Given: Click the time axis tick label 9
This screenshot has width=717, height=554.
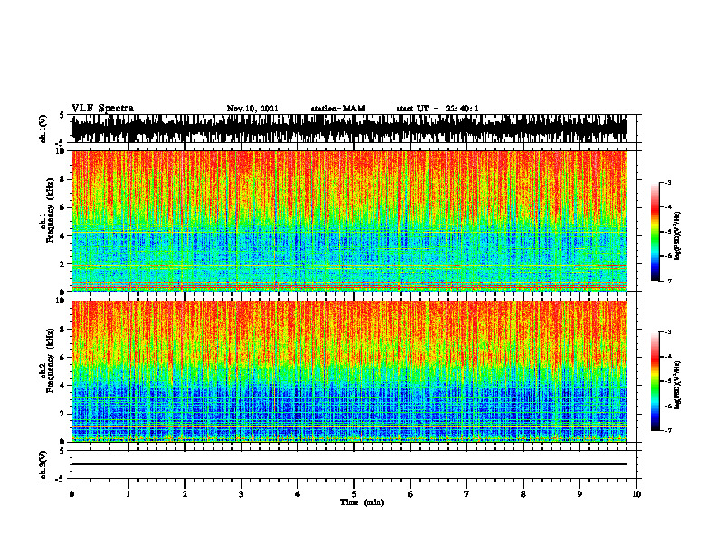Looking at the screenshot, I should click(579, 494).
